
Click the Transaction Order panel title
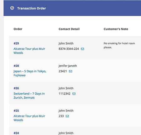[x=32, y=8]
